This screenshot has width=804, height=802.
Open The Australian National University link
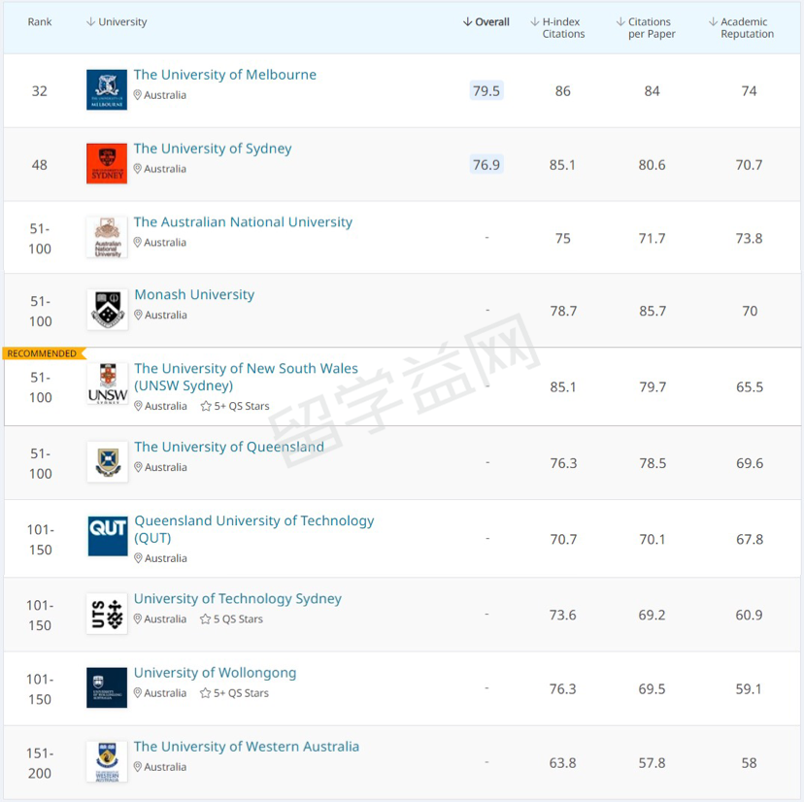click(x=243, y=222)
